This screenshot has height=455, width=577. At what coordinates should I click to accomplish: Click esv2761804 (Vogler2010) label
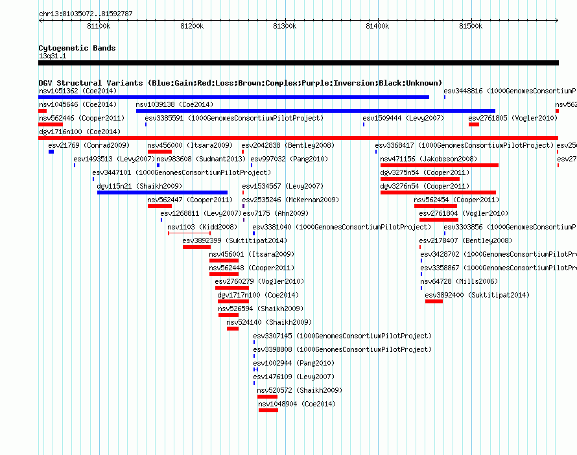pyautogui.click(x=464, y=213)
